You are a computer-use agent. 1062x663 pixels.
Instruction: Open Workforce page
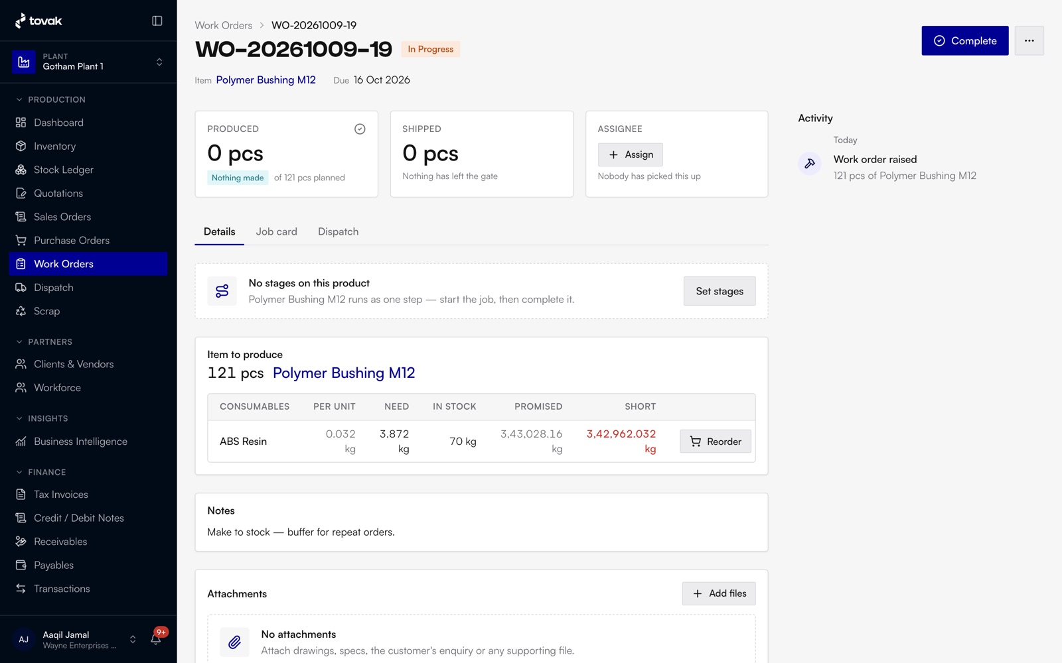click(x=88, y=387)
